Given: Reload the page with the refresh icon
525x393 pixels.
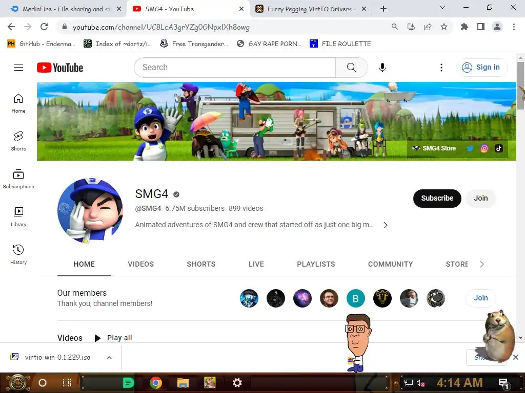Looking at the screenshot, I should 44,27.
